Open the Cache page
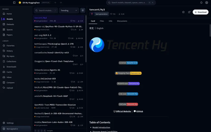Image resolution: width=211 pixels, height=132 pixels. point(16,72)
